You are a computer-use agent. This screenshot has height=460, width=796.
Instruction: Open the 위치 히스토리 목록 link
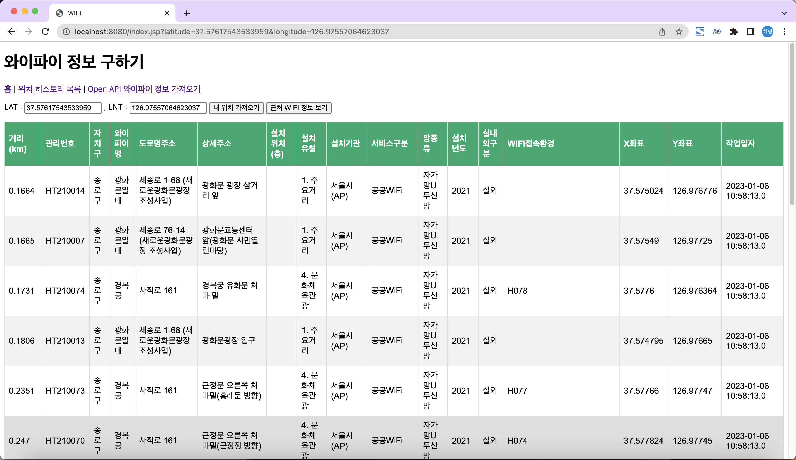[x=50, y=89]
